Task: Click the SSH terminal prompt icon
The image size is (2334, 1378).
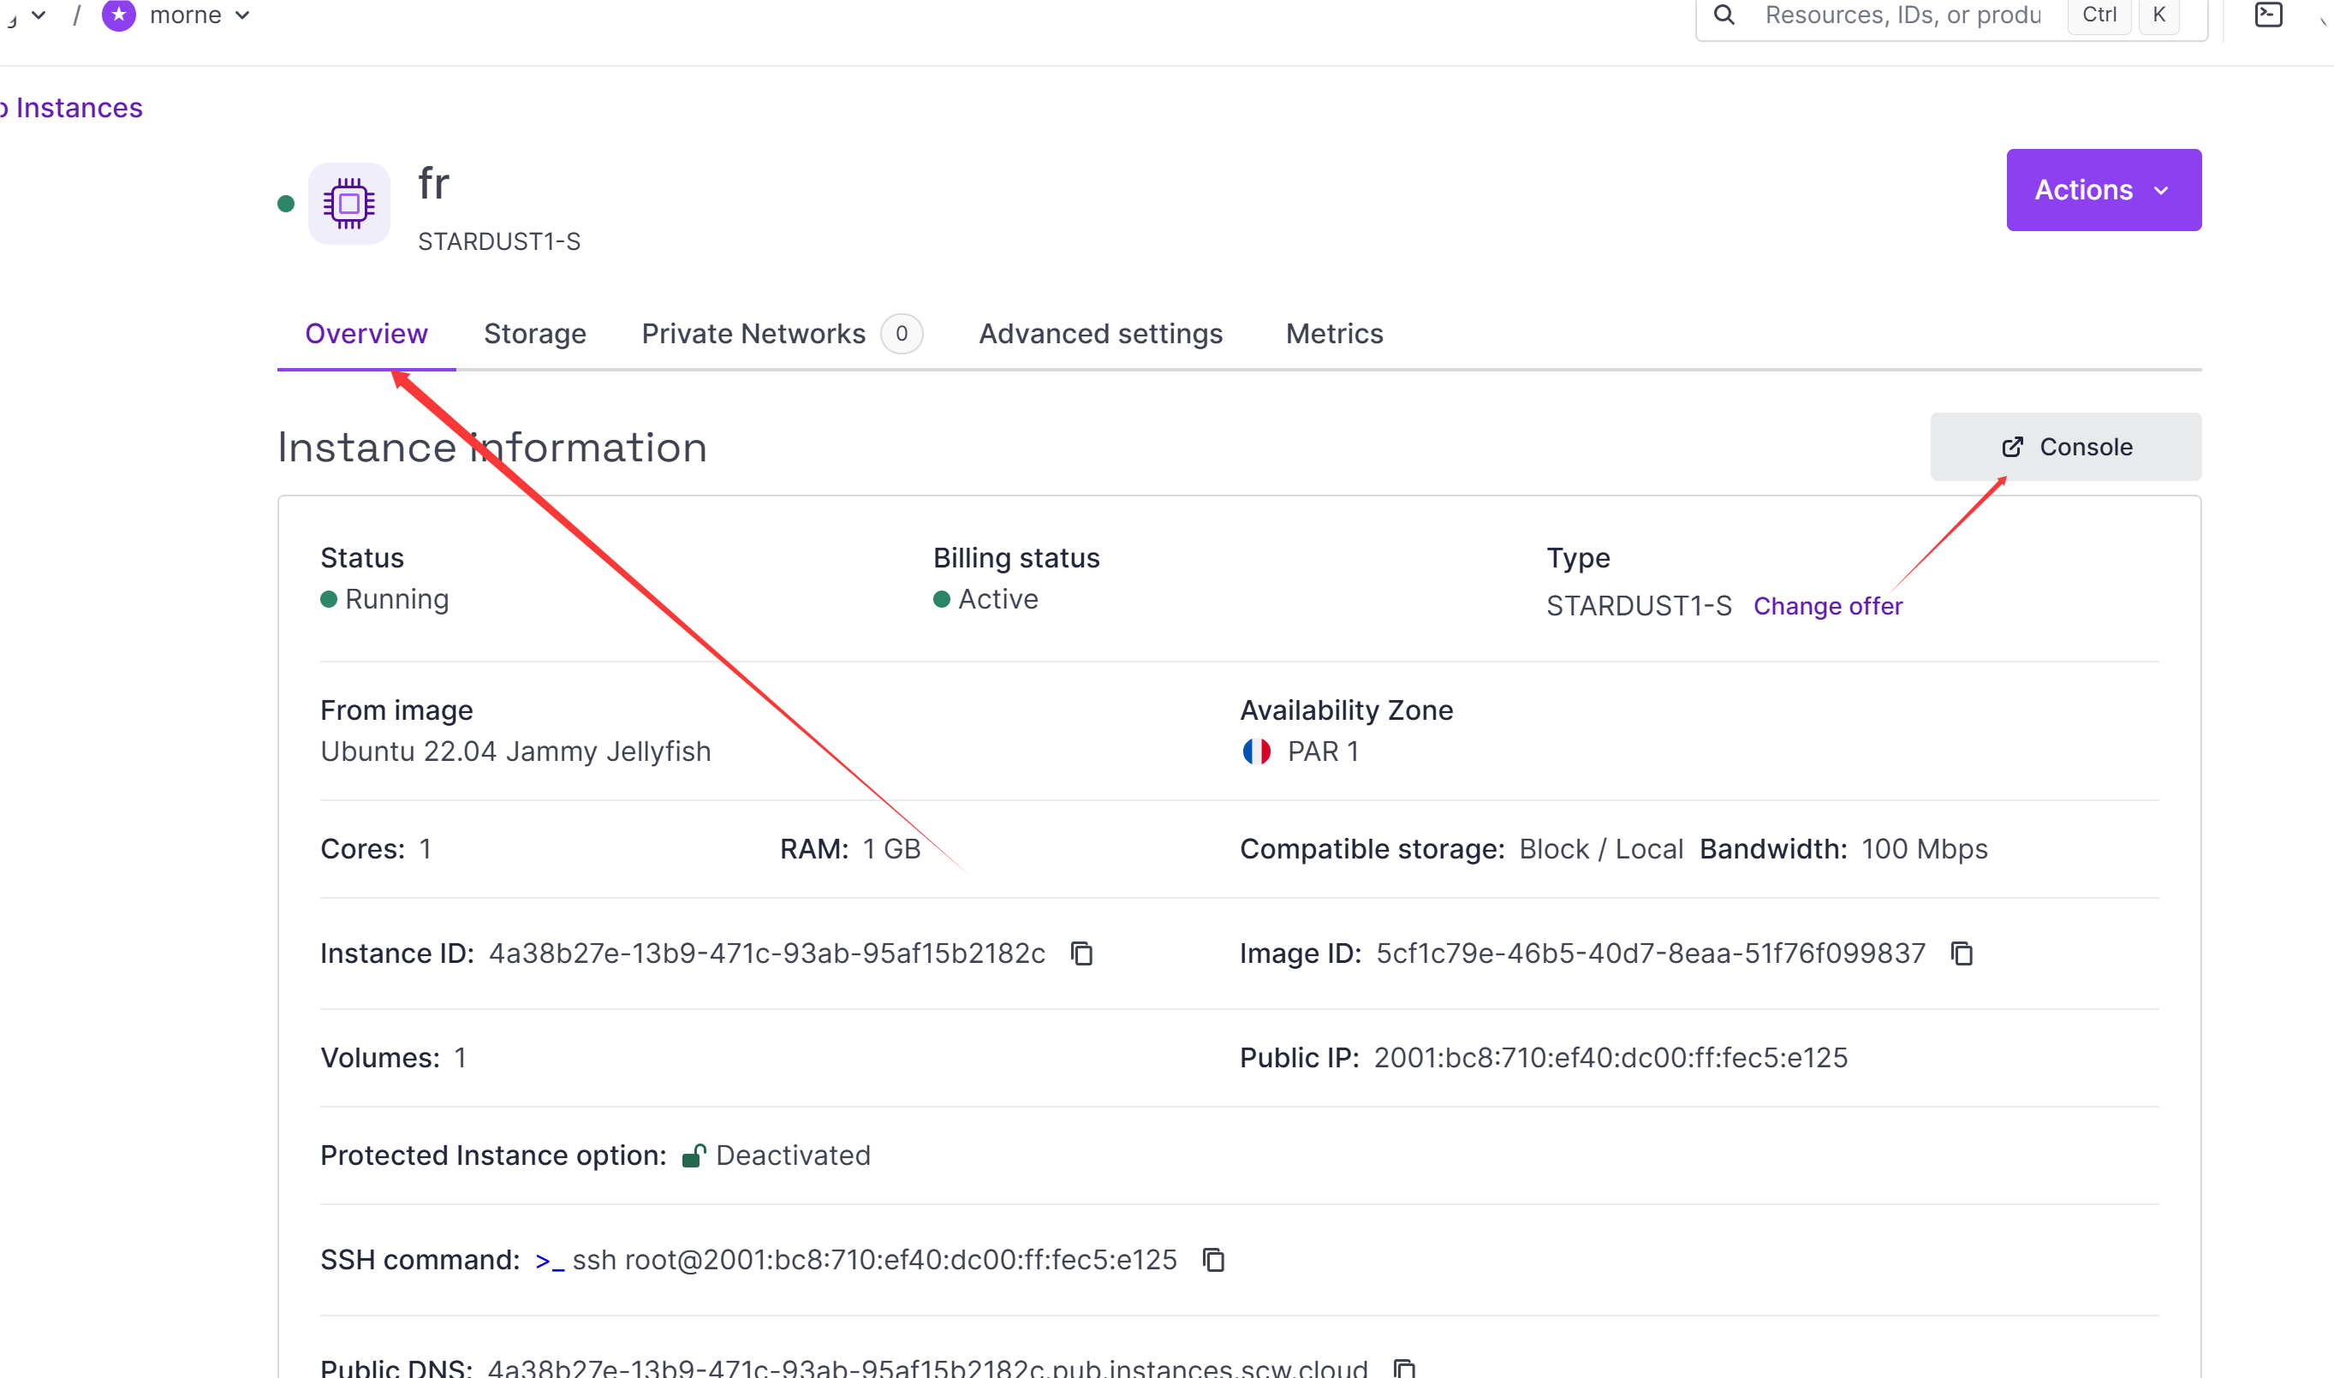Action: [x=549, y=1261]
